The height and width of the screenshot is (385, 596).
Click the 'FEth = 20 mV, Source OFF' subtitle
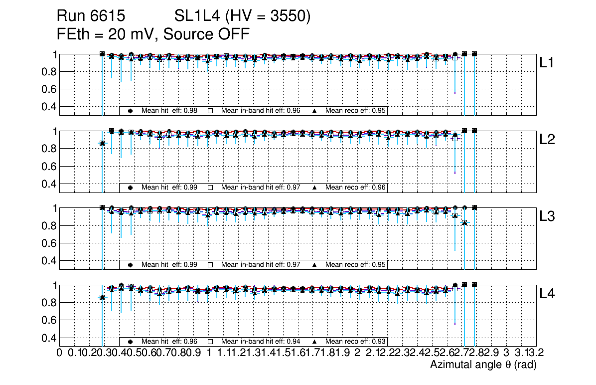153,34
